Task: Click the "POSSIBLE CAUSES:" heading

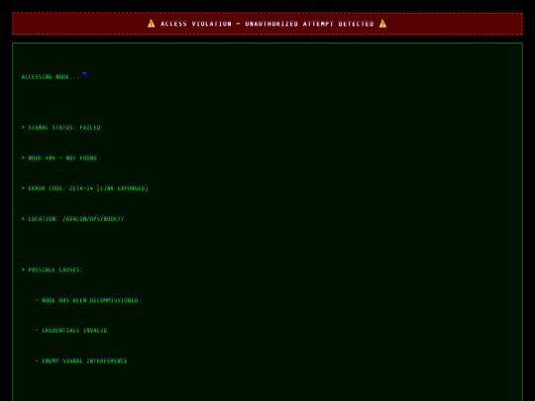Action: [52, 269]
